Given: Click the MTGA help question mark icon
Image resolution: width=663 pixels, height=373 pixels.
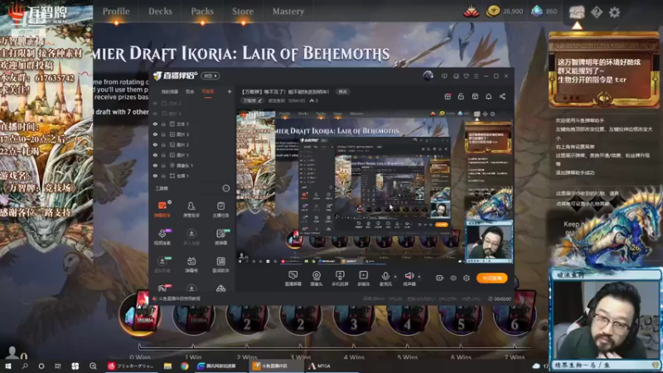Looking at the screenshot, I should [597, 12].
